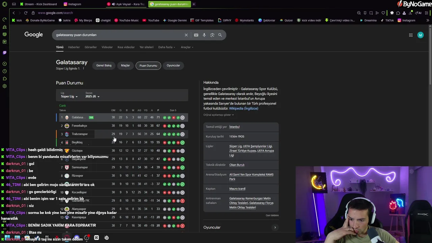Expand the Oyuncular section arrow
Viewport: 432px width, 243px height.
click(275, 227)
